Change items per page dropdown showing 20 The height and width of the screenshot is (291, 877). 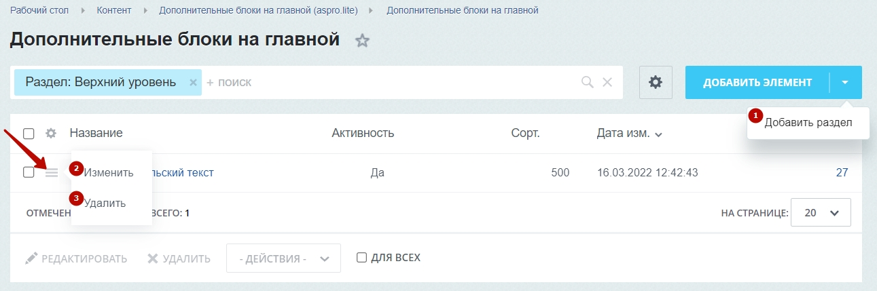(x=821, y=212)
